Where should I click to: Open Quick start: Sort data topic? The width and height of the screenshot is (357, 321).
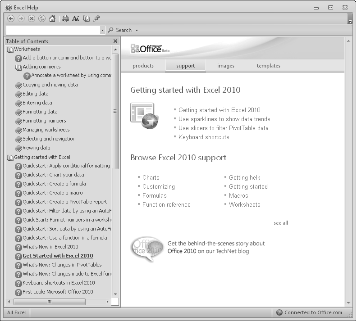coord(67,229)
